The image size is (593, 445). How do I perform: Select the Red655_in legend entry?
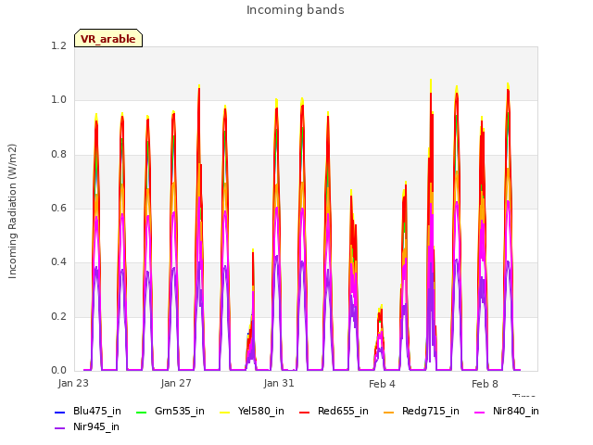click(334, 412)
